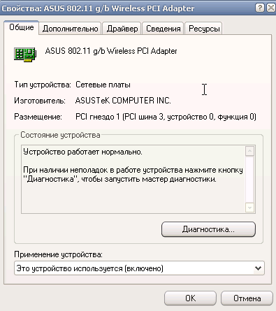Click the Отмена button
The height and width of the screenshot is (311, 276).
tap(247, 298)
